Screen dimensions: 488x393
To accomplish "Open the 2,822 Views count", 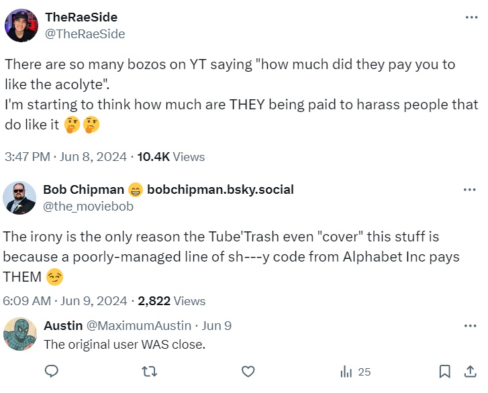I will 171,301.
